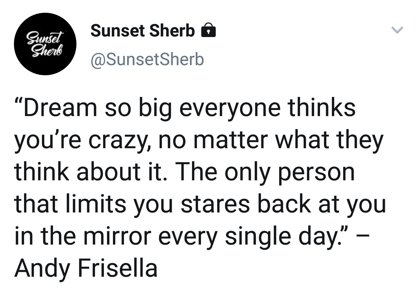Click the word "mirror" in the tweet
The width and height of the screenshot is (417, 288).
click(x=117, y=236)
